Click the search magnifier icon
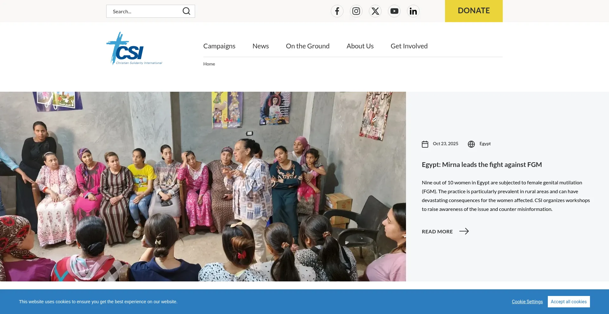The height and width of the screenshot is (314, 609). (x=186, y=11)
